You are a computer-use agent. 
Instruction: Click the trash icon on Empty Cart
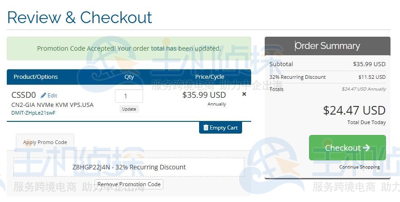point(206,128)
